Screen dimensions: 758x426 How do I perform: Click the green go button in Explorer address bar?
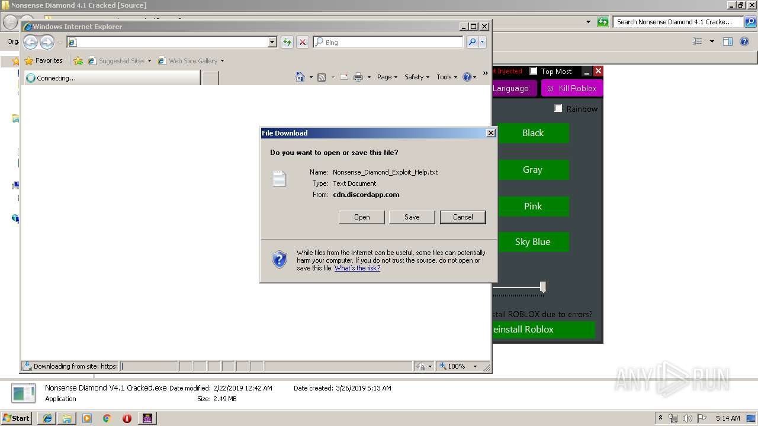pos(603,22)
